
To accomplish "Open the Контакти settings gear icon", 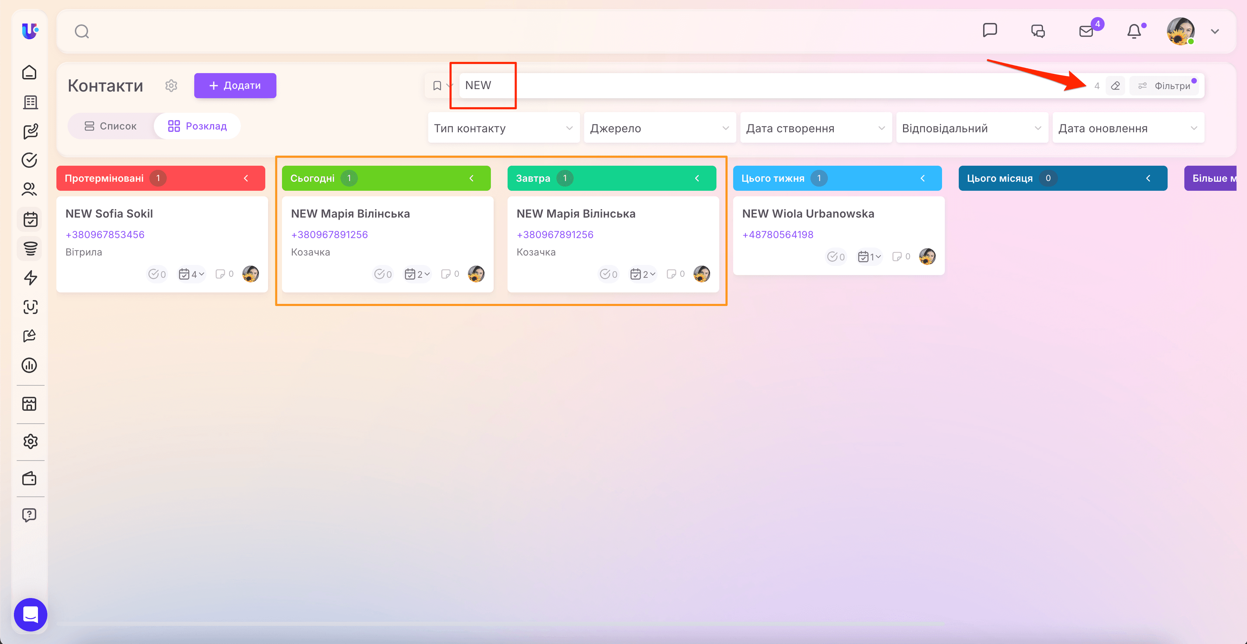I will 171,86.
